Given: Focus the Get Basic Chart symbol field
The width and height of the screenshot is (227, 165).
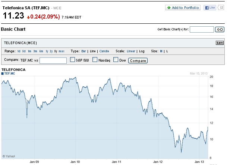Looking at the screenshot, I should tap(202, 30).
